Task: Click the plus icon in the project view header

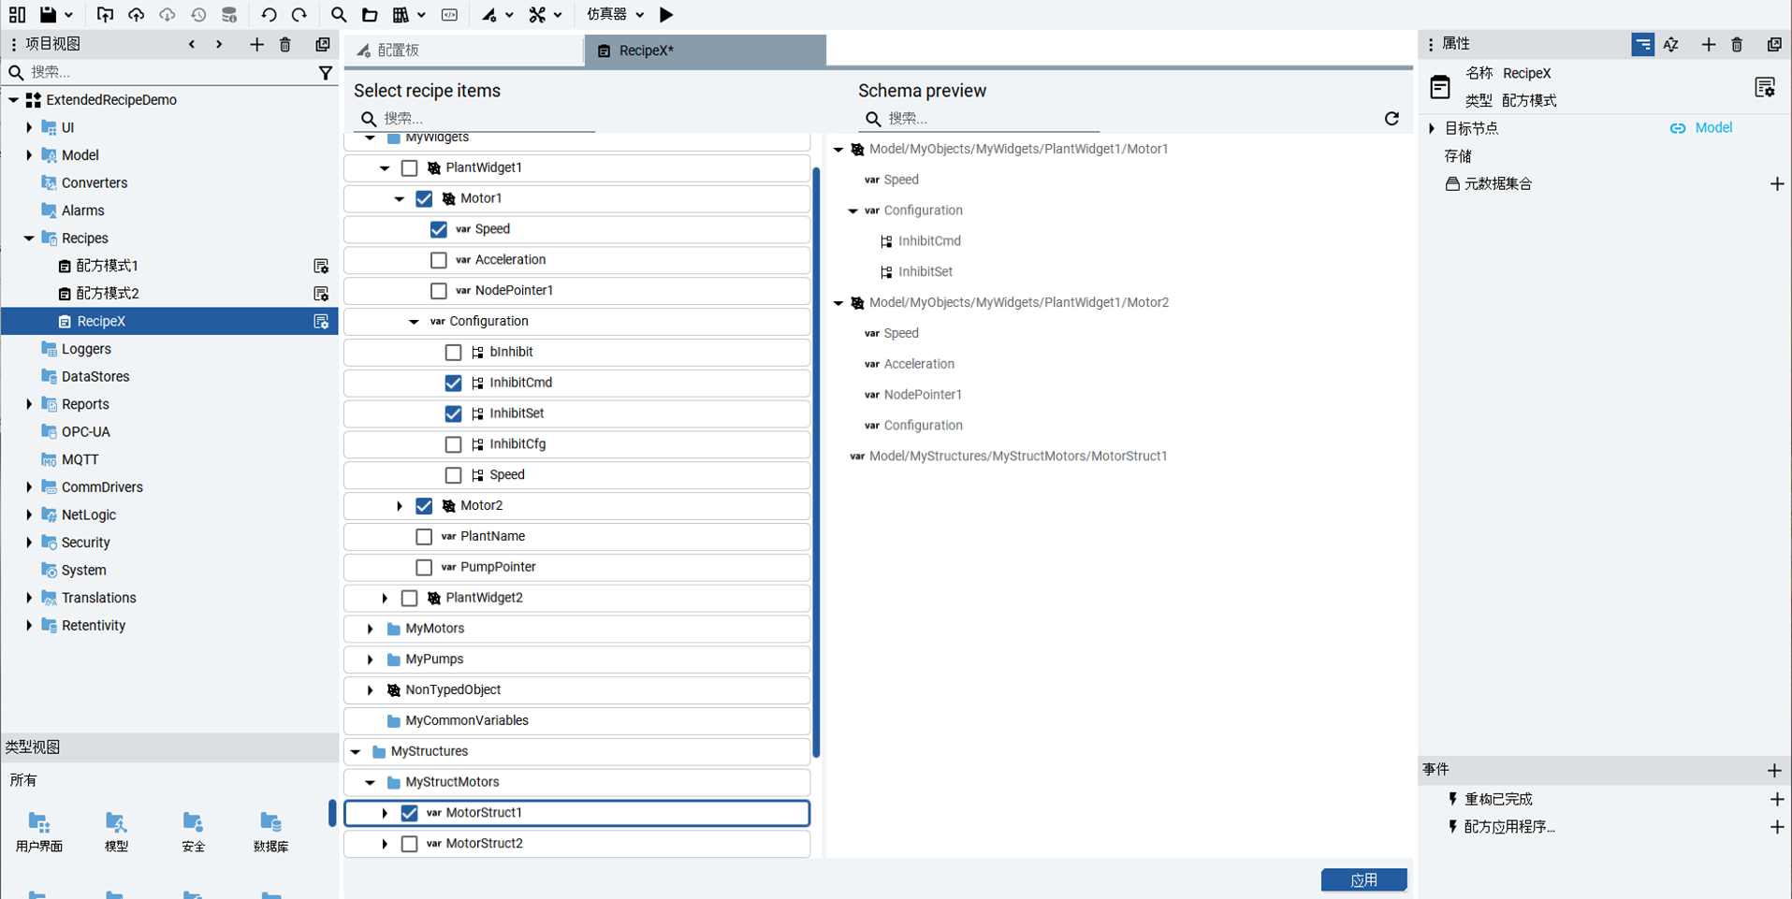Action: [256, 45]
